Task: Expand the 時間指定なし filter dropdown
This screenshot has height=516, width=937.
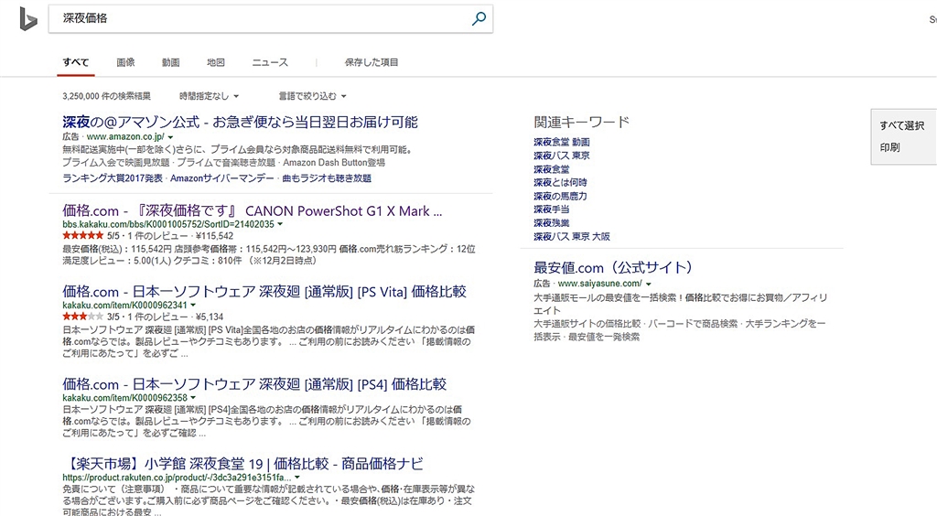Action: 209,95
